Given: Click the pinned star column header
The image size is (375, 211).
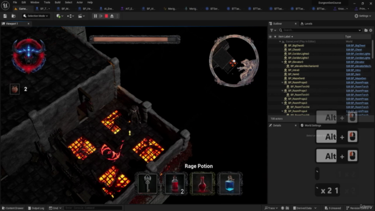Looking at the screenshot, I should 275,36.
